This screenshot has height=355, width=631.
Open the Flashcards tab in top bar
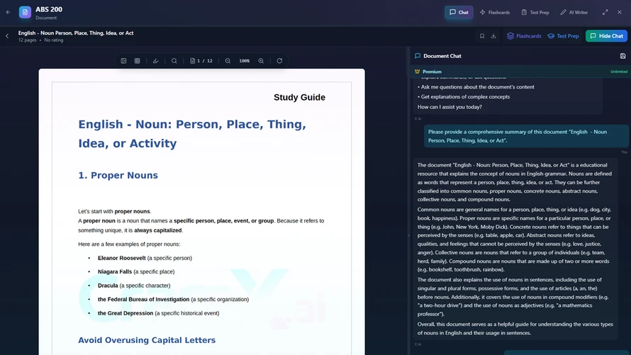tap(495, 12)
